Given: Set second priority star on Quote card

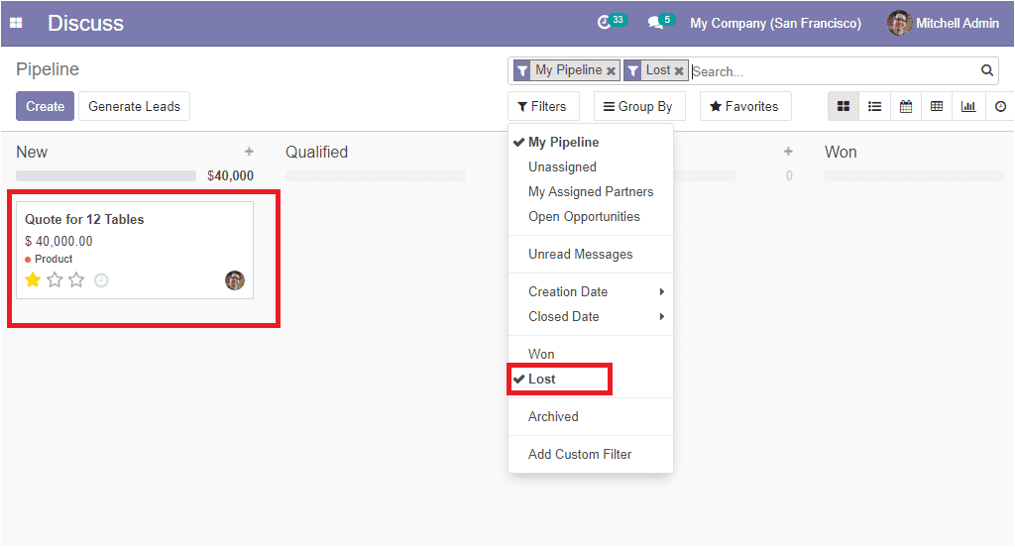Looking at the screenshot, I should click(x=56, y=279).
